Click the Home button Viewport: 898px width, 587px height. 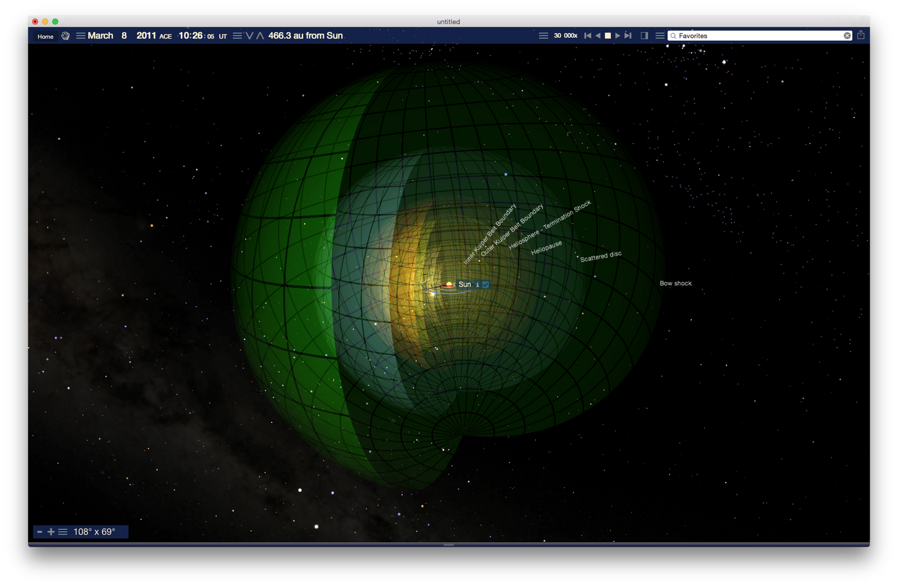(45, 37)
